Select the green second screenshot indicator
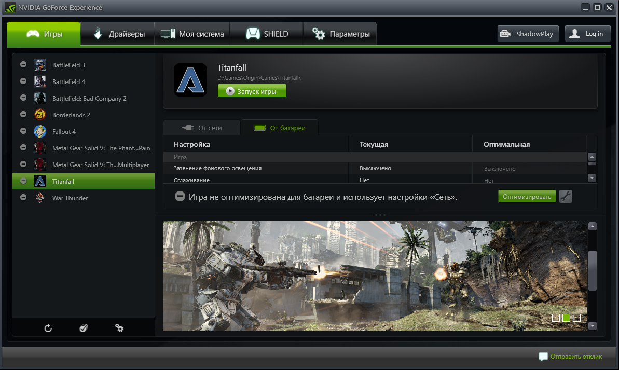Screen dimensions: 619x370 566,318
